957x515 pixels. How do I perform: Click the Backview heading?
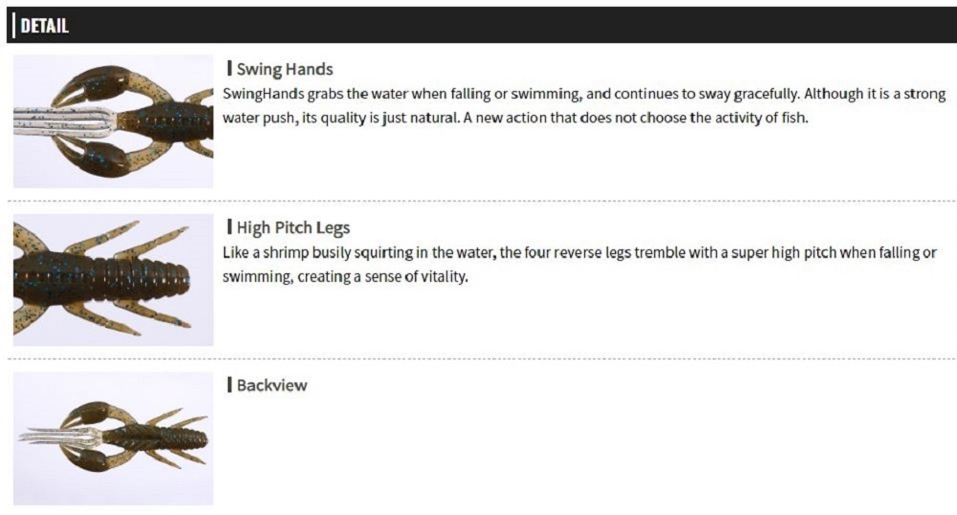pos(272,386)
